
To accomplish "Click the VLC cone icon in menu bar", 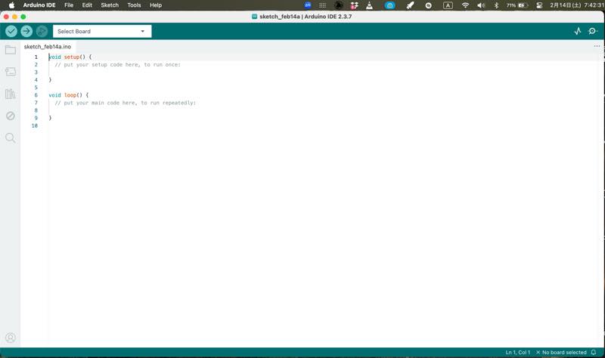I will [369, 5].
